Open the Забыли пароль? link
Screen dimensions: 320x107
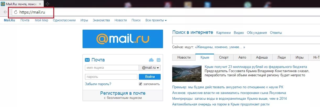tap(98, 84)
